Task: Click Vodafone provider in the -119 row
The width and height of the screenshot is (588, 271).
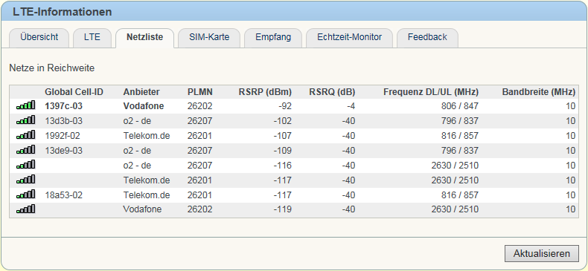Action: (x=142, y=209)
